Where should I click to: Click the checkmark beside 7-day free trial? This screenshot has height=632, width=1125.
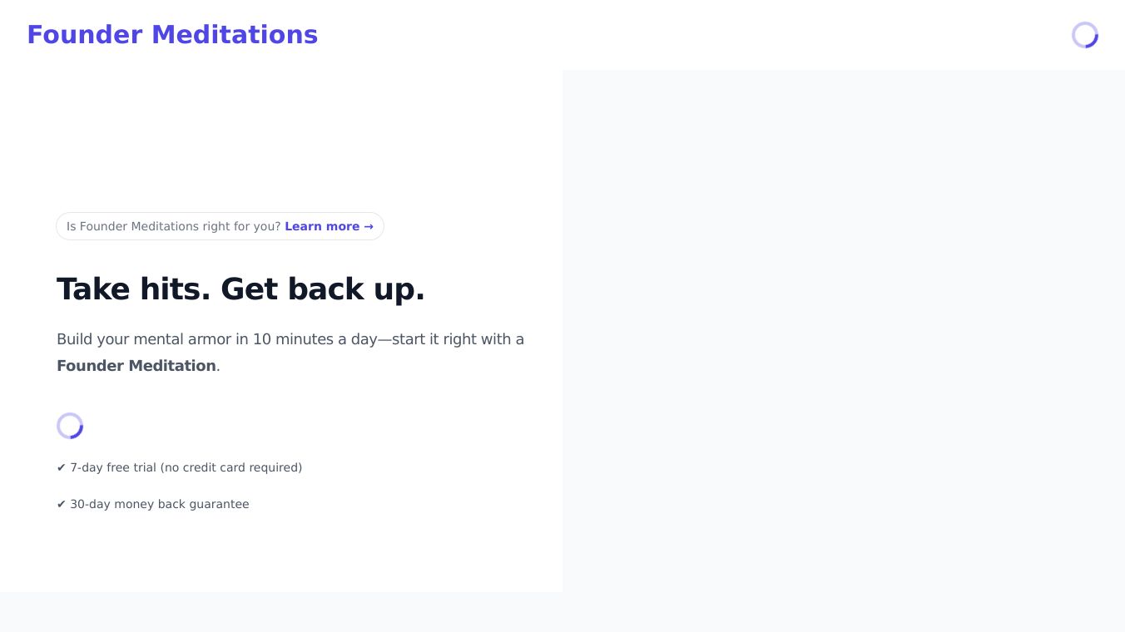coord(61,468)
